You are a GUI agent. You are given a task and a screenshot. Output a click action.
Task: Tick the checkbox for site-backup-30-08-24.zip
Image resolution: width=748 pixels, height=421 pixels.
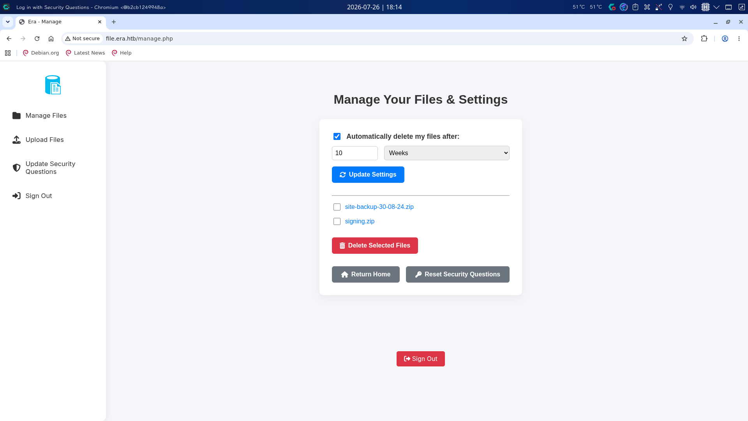click(x=337, y=207)
